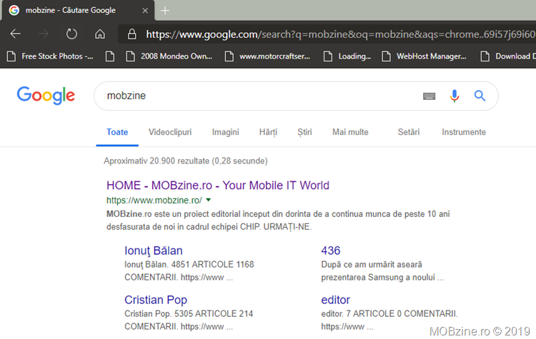
Task: Click the address bar URL
Action: (x=340, y=34)
